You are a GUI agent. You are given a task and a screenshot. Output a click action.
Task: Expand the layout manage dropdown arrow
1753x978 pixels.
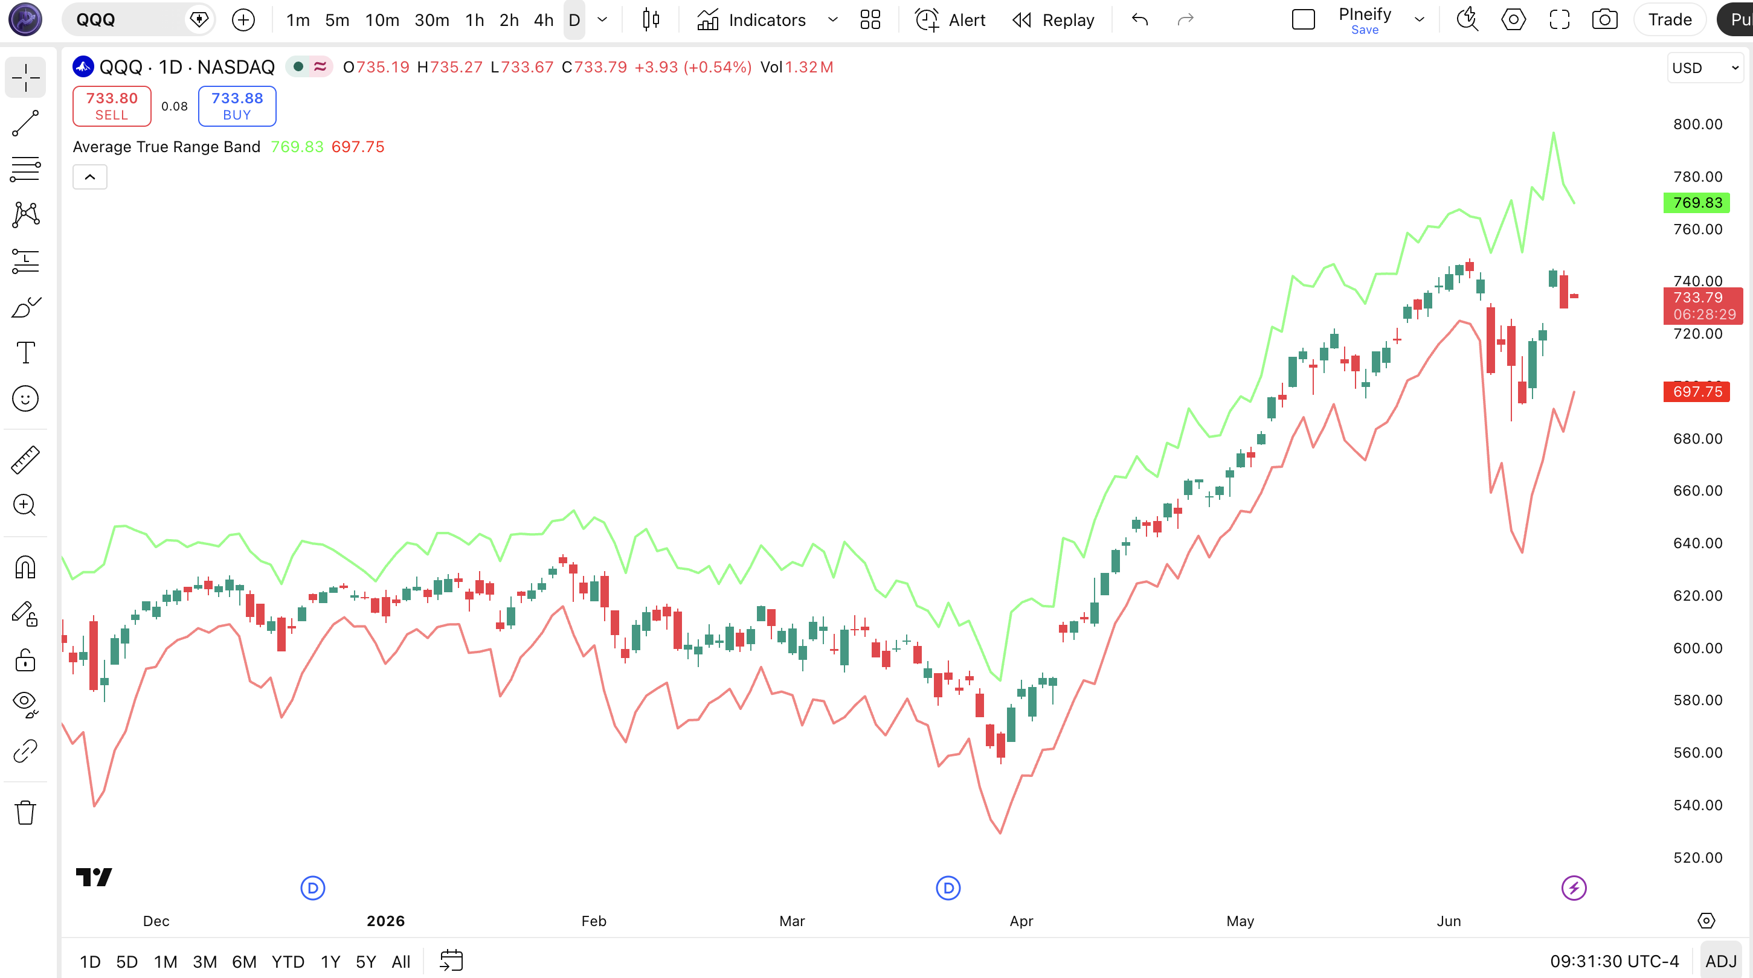1420,20
